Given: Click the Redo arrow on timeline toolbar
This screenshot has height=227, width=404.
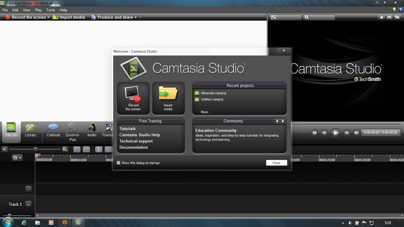Looking at the screenshot, I should [x=86, y=149].
